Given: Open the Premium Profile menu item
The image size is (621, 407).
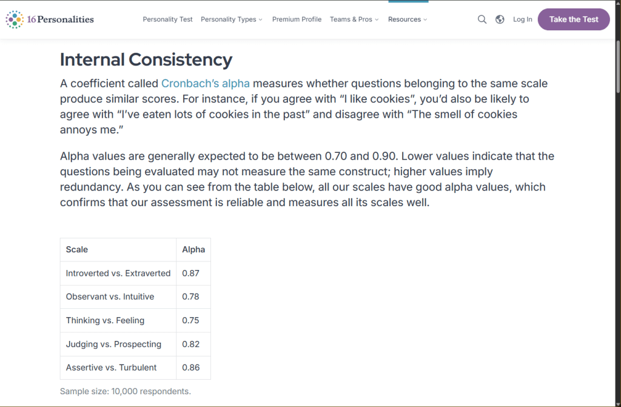Looking at the screenshot, I should (x=297, y=19).
